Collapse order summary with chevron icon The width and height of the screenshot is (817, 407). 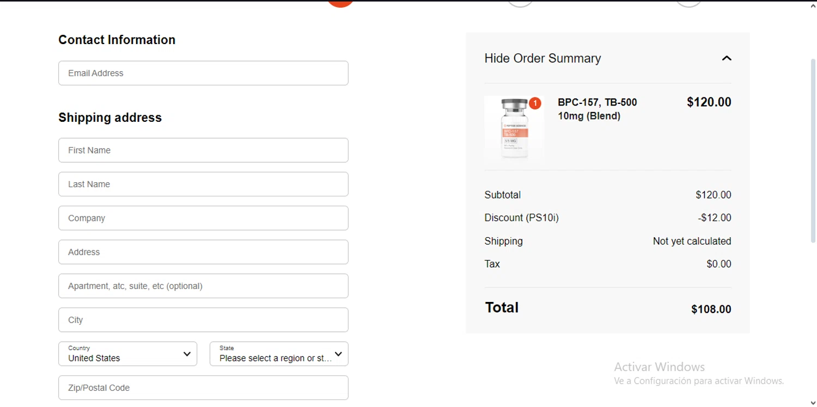tap(727, 58)
